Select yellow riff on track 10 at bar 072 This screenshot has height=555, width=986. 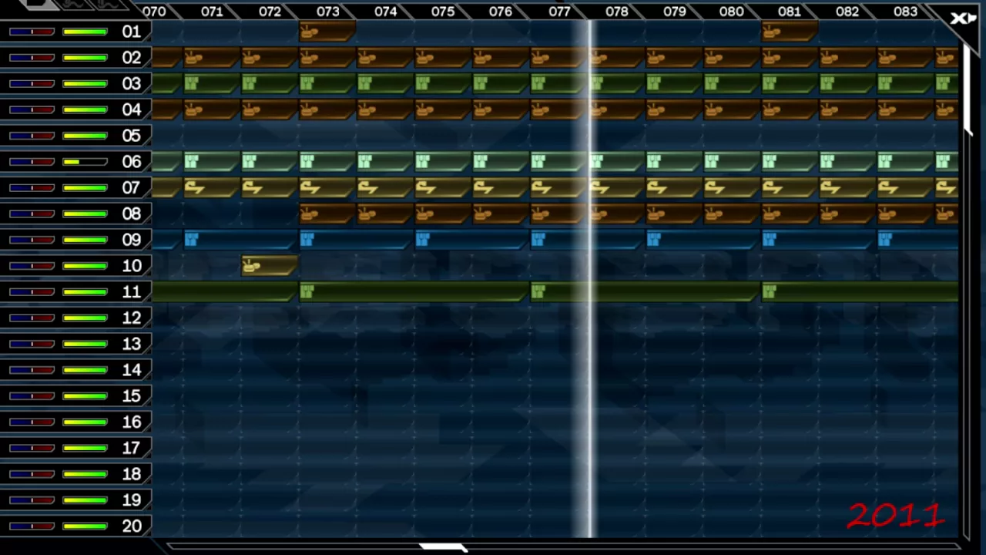click(x=270, y=266)
